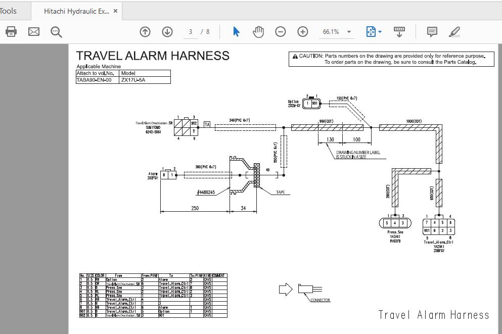Switch to the Hitachi Hydraulic Ex... tab
502x334 pixels.
(76, 11)
